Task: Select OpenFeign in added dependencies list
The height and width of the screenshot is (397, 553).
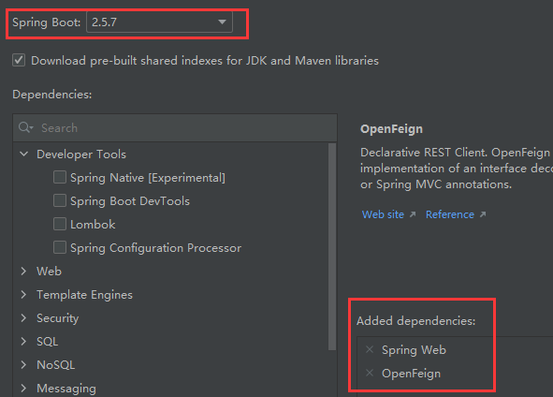Action: (411, 374)
